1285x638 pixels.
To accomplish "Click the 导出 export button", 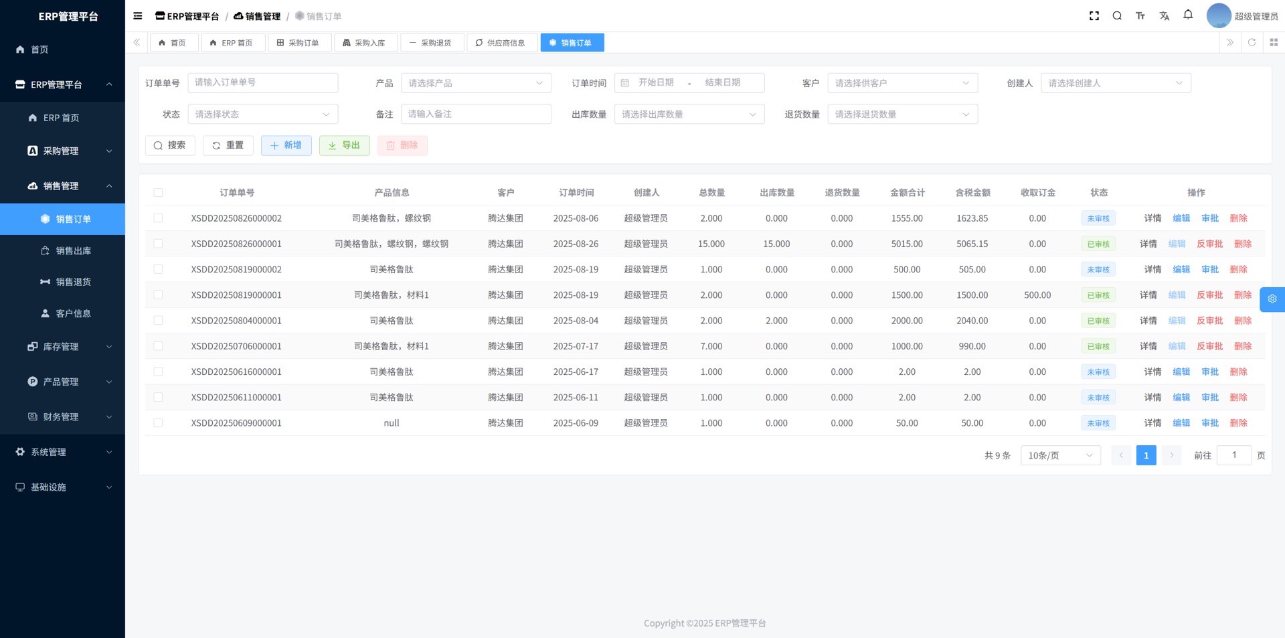I will click(344, 145).
